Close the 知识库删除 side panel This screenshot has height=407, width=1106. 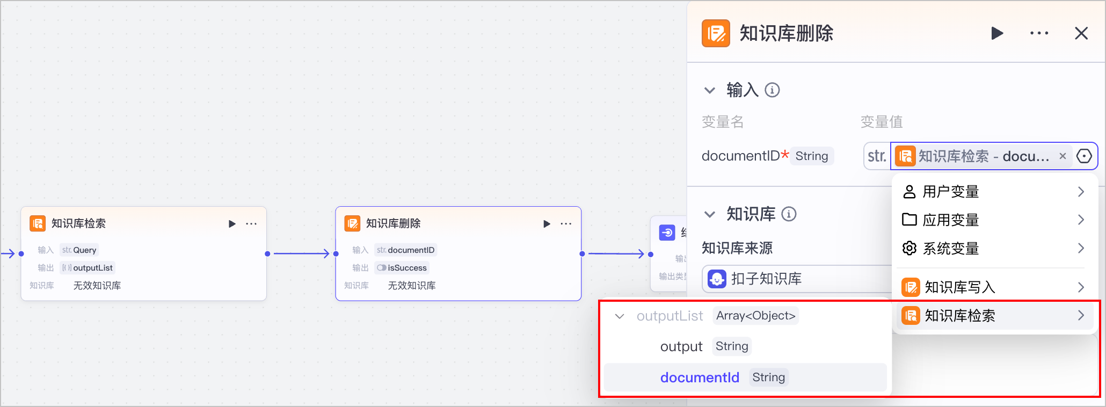click(x=1081, y=33)
